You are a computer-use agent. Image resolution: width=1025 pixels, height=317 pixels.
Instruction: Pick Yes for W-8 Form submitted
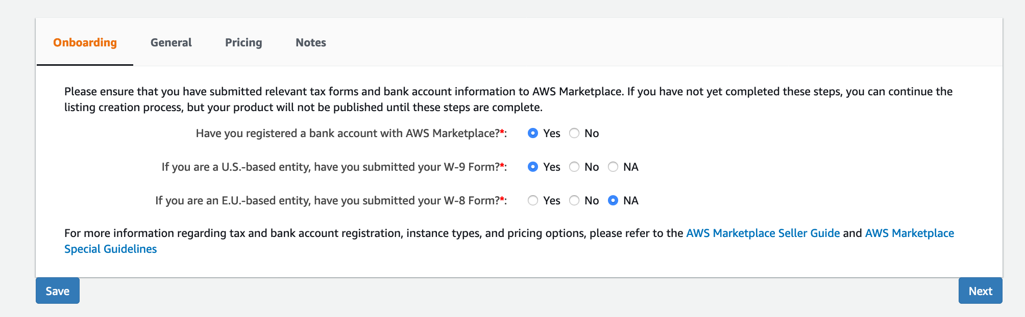533,201
